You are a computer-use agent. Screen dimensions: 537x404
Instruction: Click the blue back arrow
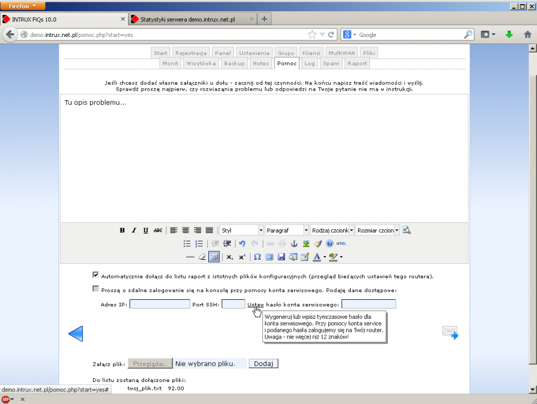tap(76, 334)
